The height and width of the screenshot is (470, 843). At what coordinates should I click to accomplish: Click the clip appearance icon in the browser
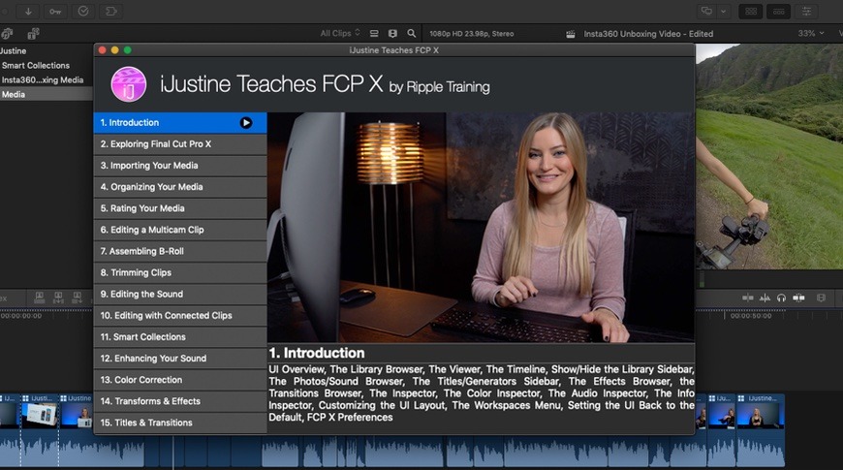pos(374,33)
